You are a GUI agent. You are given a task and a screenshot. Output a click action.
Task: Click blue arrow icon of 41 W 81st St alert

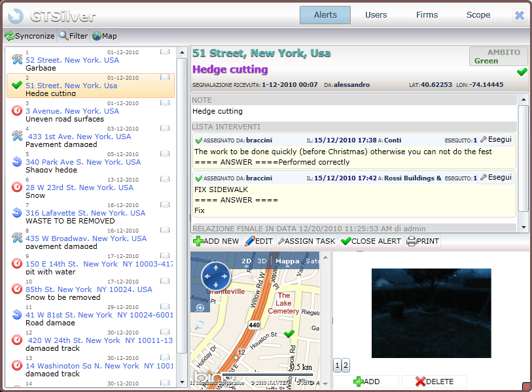[x=17, y=314]
